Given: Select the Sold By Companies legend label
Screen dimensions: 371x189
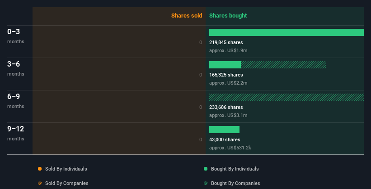Looking at the screenshot, I should point(67,183).
